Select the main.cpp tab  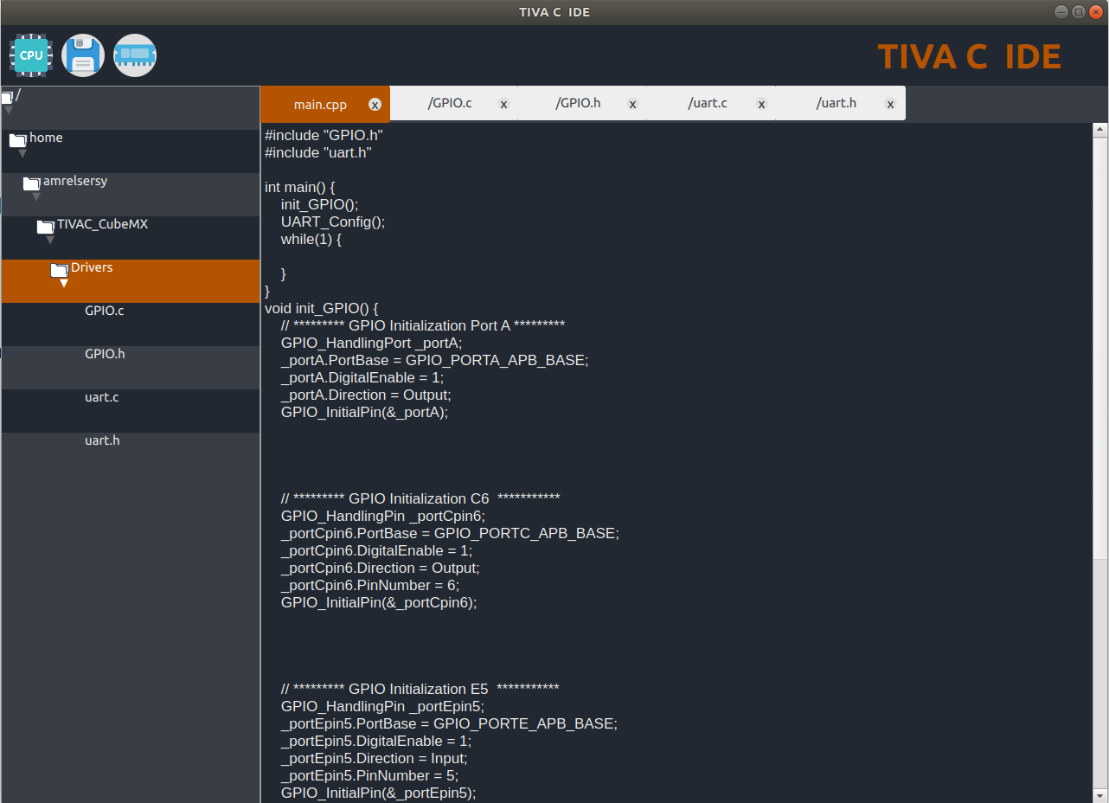point(318,103)
